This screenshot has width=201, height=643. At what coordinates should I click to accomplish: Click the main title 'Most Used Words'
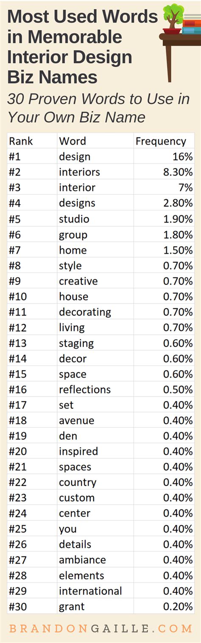[83, 17]
